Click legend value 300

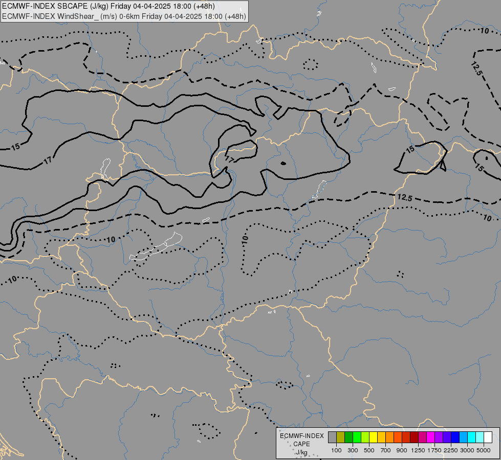pyautogui.click(x=353, y=450)
